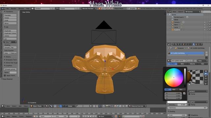This screenshot has height=118, width=211.
Task: Expand the History panel
Action: coord(8,57)
